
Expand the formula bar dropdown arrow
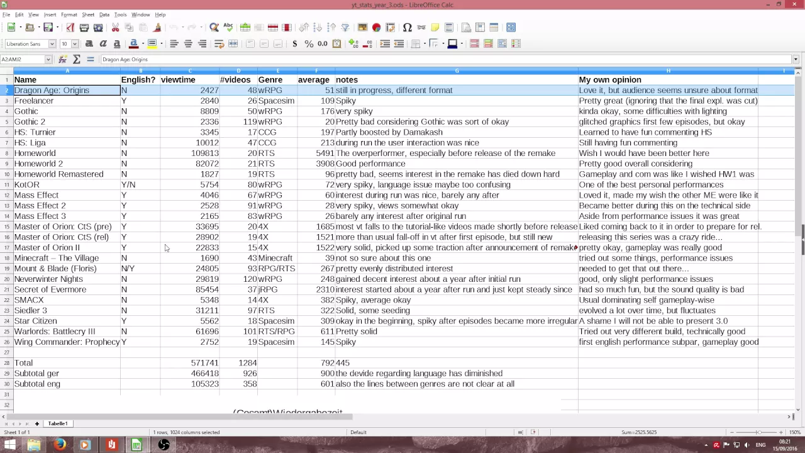(x=796, y=59)
